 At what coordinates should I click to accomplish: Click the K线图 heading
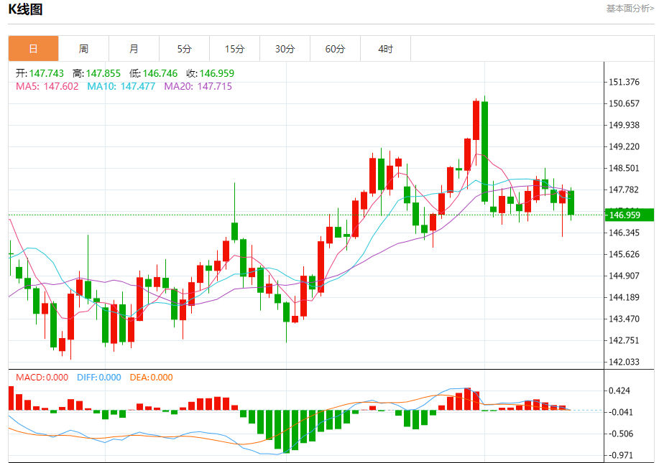(26, 9)
